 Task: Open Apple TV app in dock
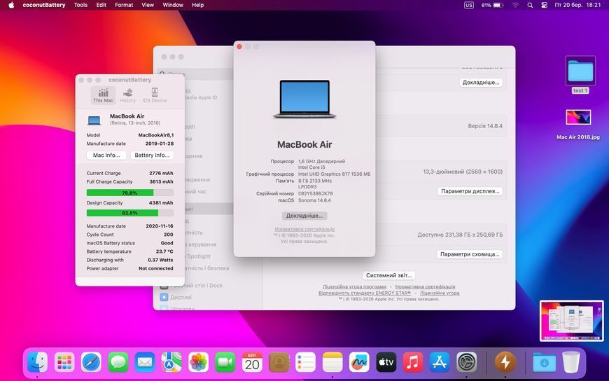tap(386, 362)
